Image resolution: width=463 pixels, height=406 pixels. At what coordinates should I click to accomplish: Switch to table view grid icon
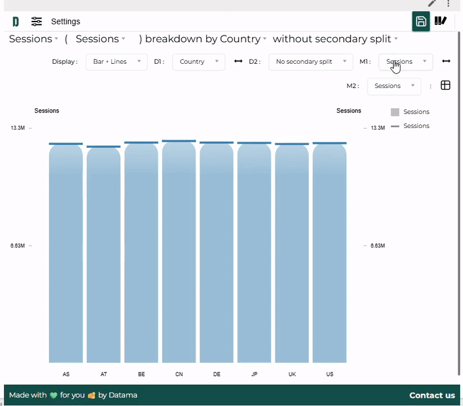pos(445,86)
